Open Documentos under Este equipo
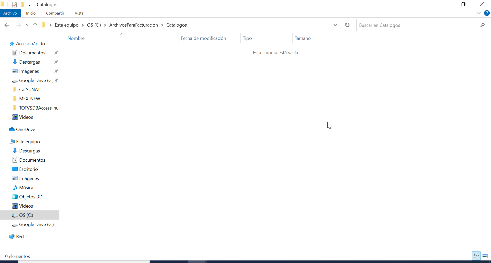The height and width of the screenshot is (263, 491). [32, 160]
